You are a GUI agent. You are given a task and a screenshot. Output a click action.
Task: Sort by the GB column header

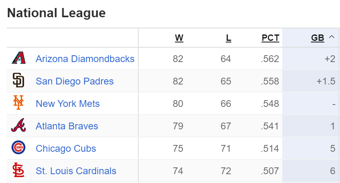click(318, 38)
